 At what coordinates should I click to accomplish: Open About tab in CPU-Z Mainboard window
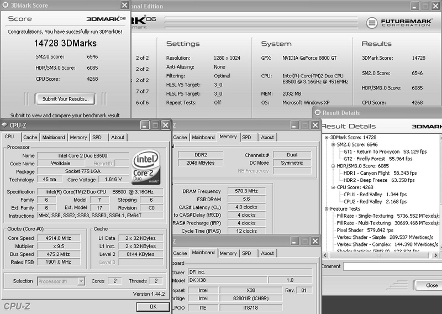[267, 253]
